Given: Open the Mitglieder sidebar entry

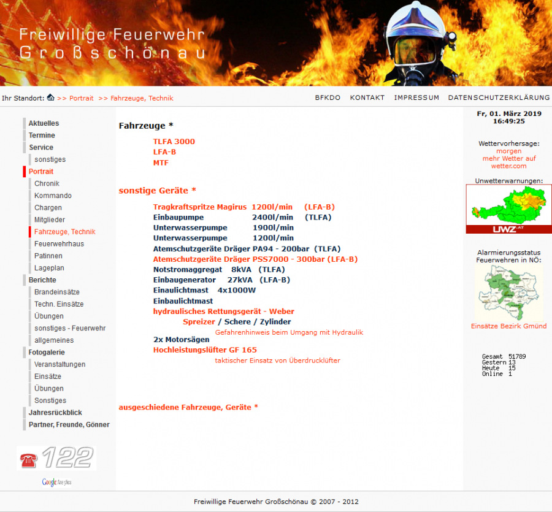Looking at the screenshot, I should click(x=50, y=220).
